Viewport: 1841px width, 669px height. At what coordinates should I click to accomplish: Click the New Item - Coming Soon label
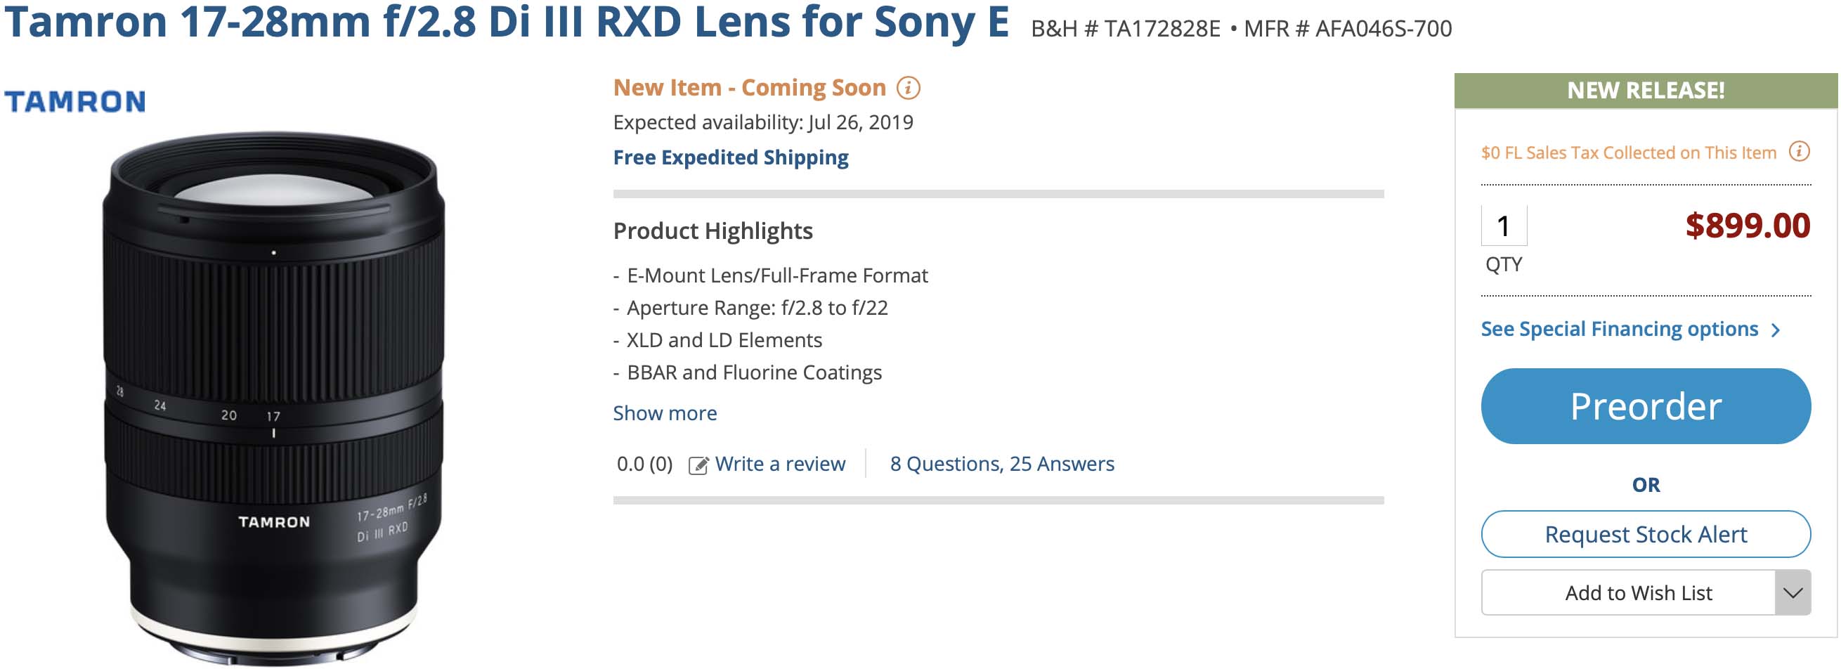point(749,88)
